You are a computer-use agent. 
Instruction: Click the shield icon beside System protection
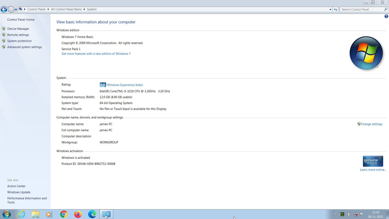[4, 41]
